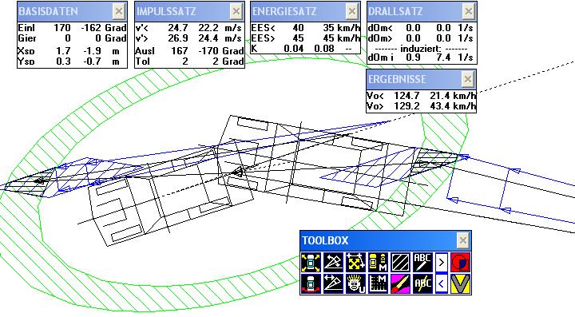
Task: Click the right arrow button in Toolbox
Action: tap(441, 262)
